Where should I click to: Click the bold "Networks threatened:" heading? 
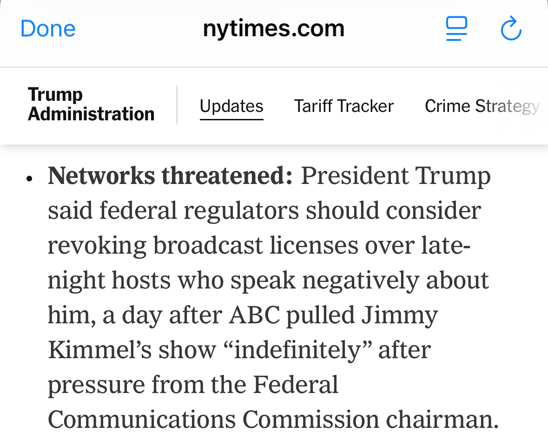170,177
